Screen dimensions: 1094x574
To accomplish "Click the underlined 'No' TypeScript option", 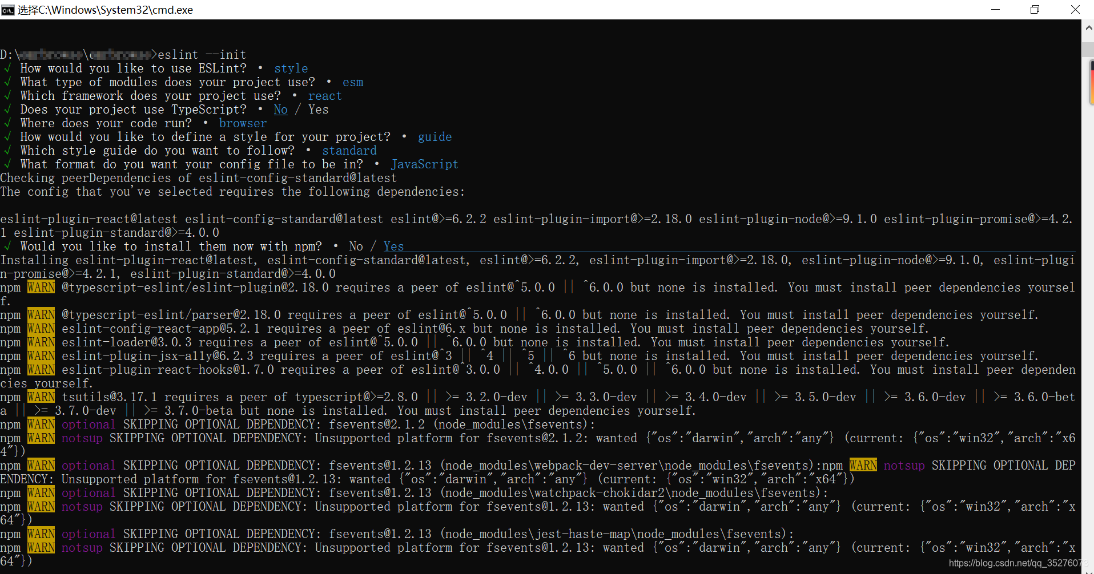I will (281, 110).
